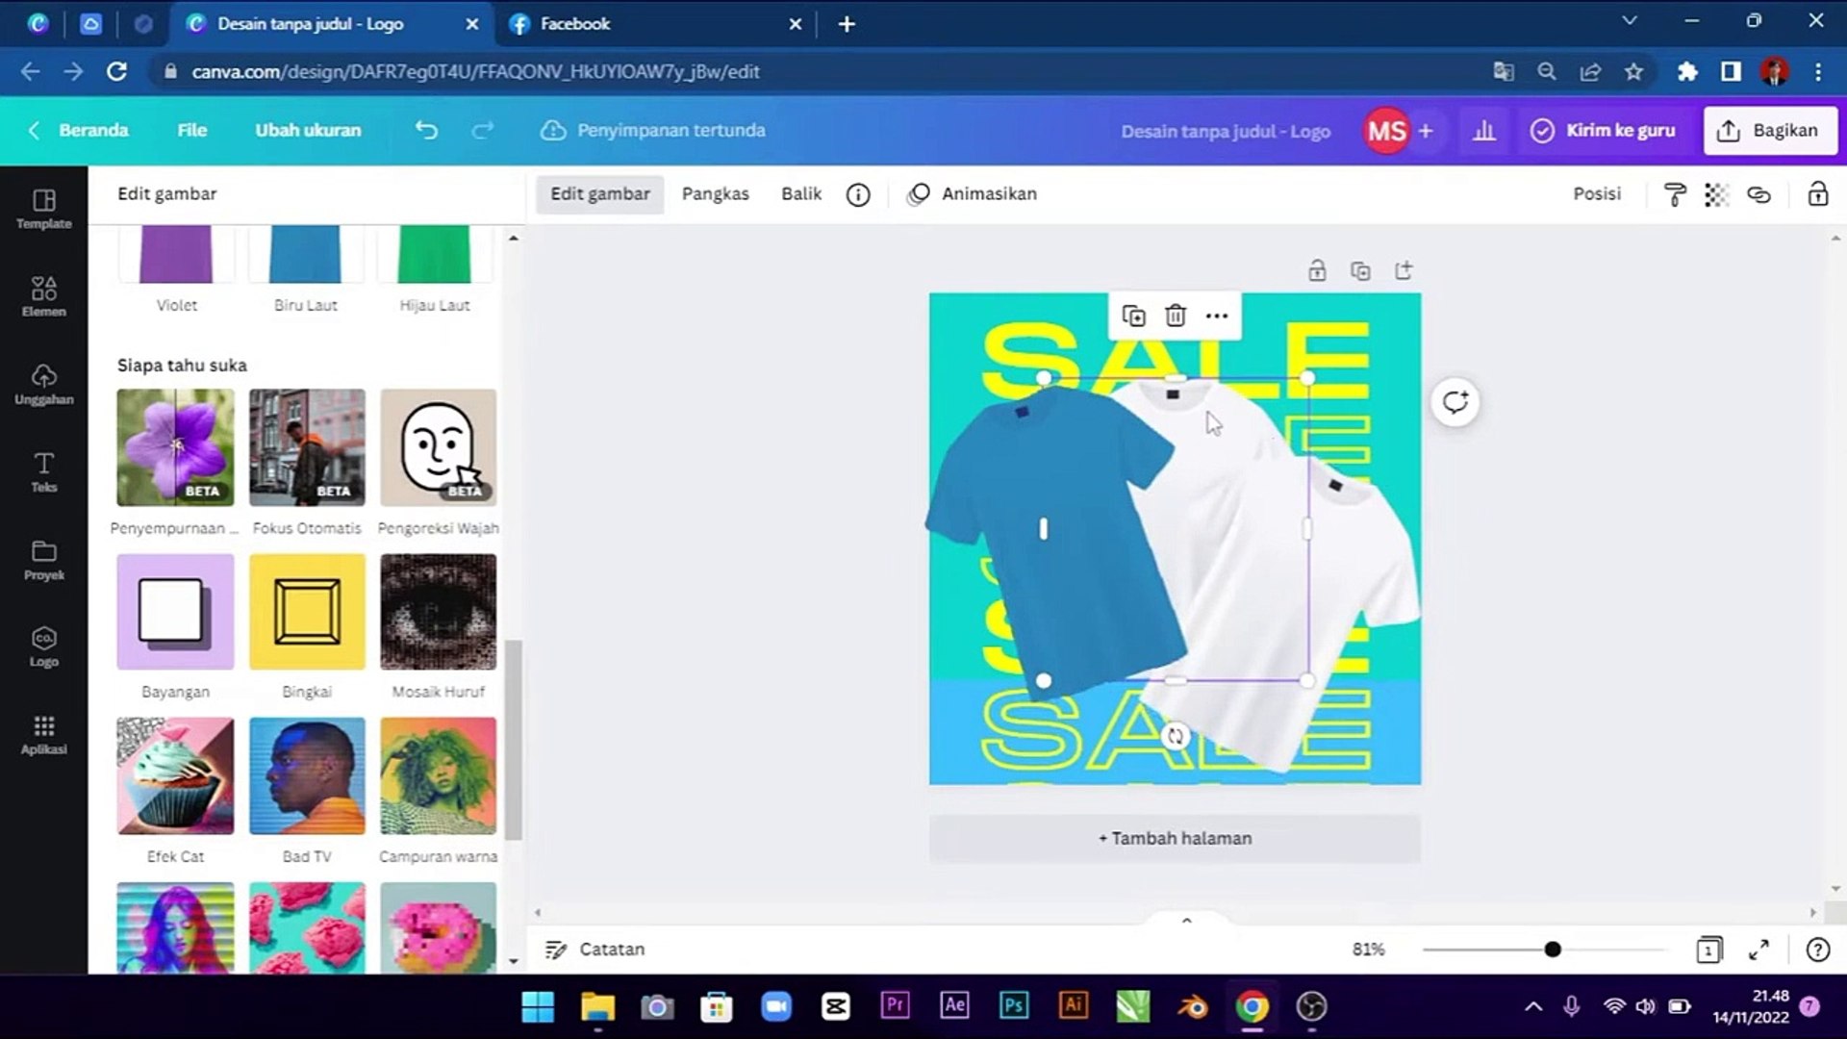Open the Elemen sidebar panel

[x=43, y=295]
